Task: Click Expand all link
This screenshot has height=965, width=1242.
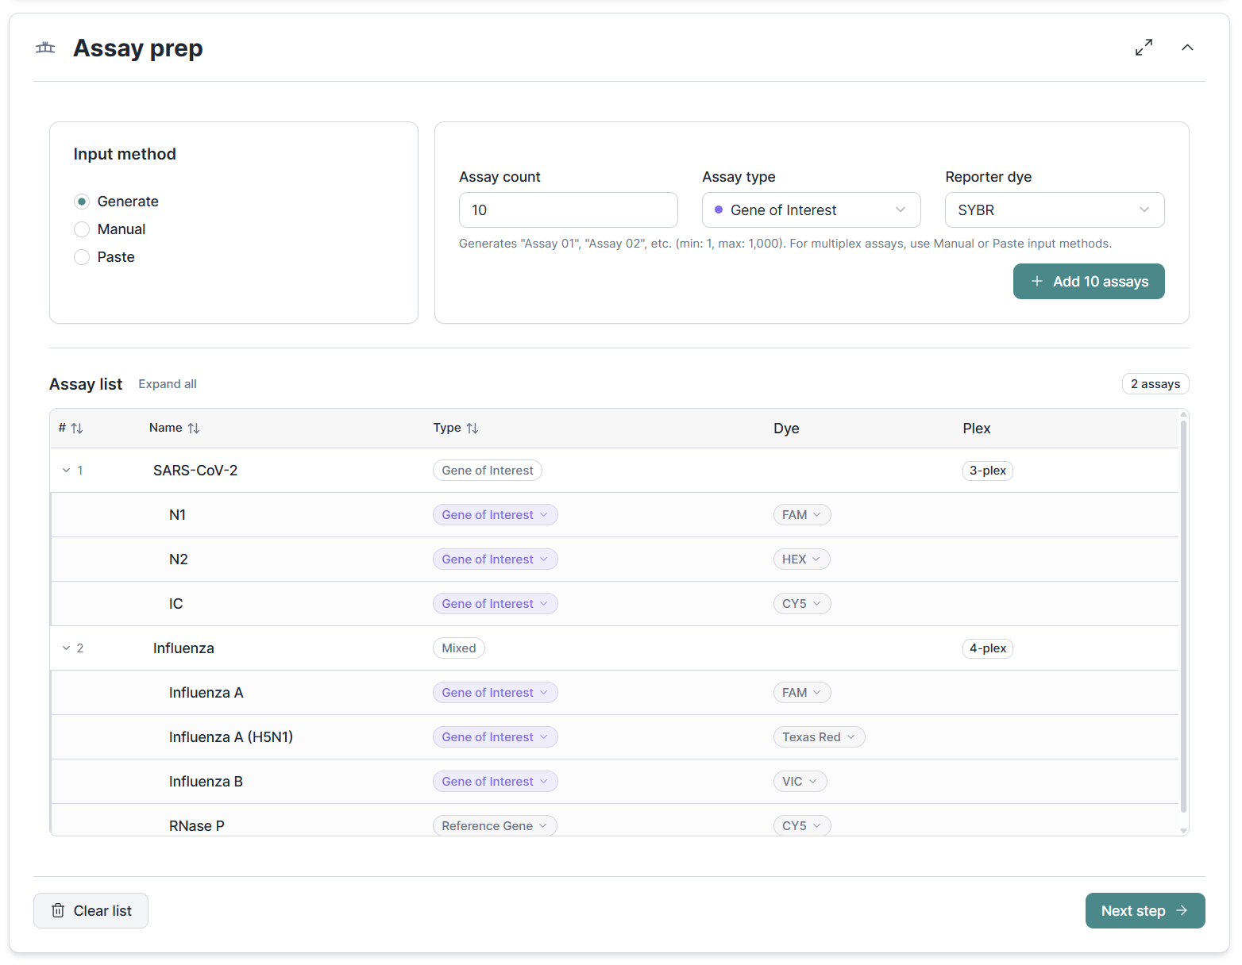Action: (x=168, y=384)
